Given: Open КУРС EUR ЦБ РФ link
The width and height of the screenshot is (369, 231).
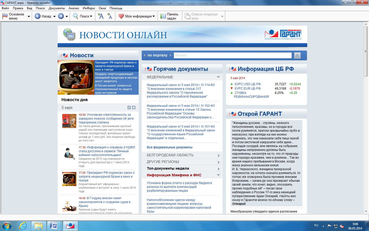Looking at the screenshot, I should [248, 89].
